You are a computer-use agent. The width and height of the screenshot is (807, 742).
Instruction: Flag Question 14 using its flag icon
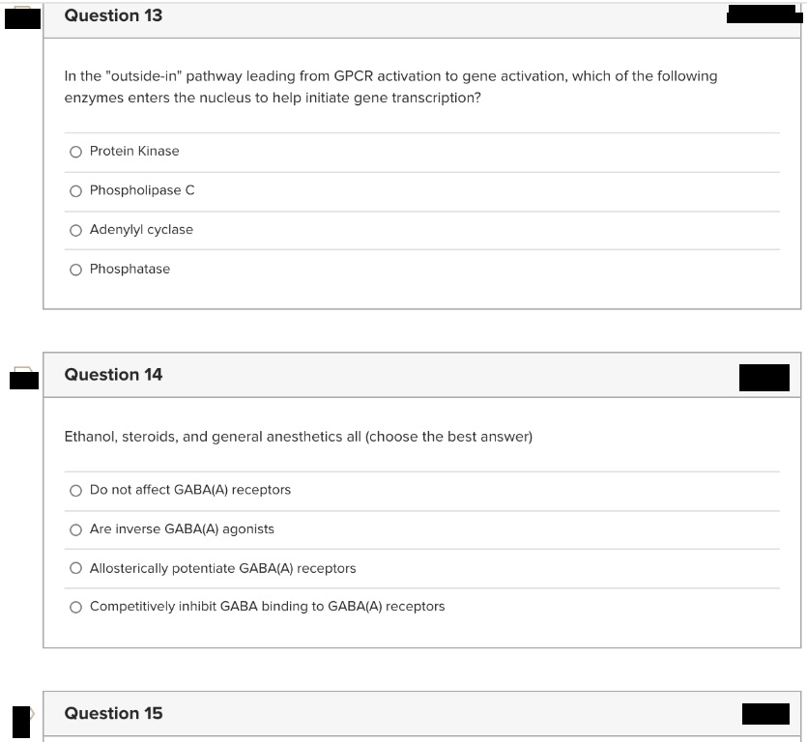tap(23, 378)
